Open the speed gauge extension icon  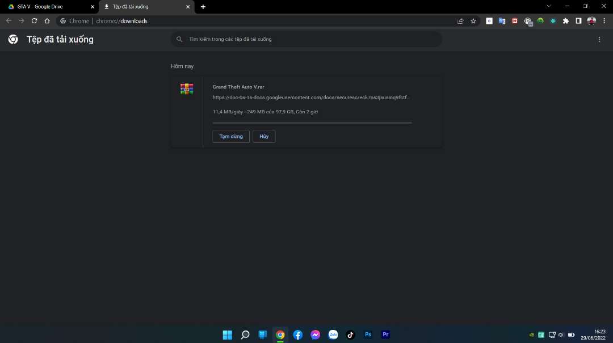click(x=528, y=22)
